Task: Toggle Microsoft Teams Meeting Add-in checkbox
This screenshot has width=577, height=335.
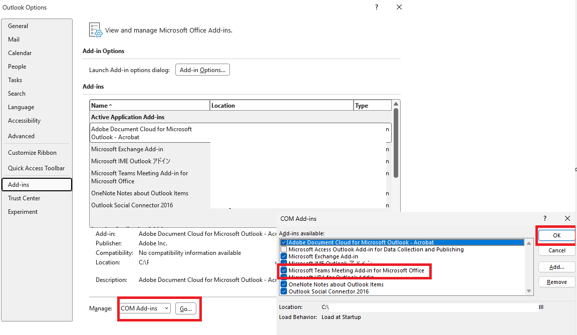Action: pyautogui.click(x=283, y=270)
